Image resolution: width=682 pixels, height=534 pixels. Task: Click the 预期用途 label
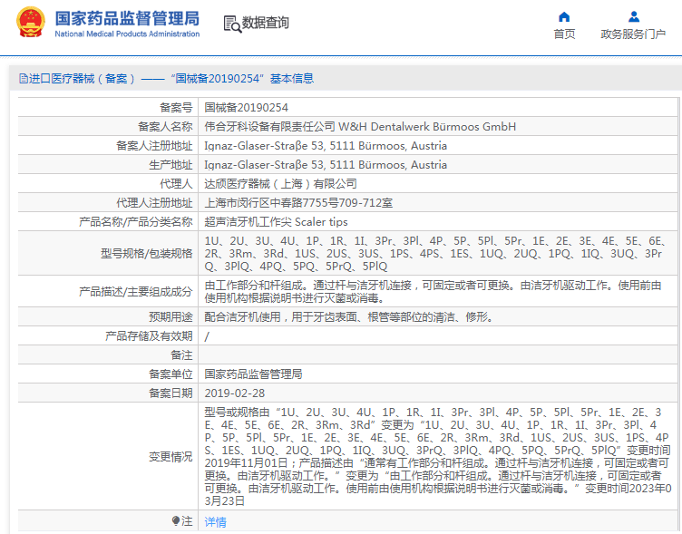[170, 317]
